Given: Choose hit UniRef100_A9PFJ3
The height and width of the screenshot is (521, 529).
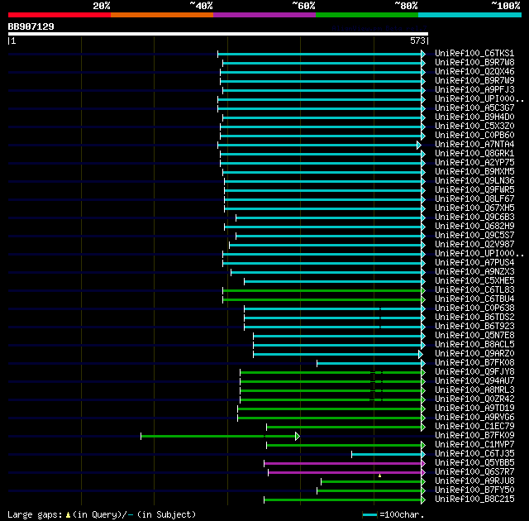Looking at the screenshot, I should click(x=474, y=90).
